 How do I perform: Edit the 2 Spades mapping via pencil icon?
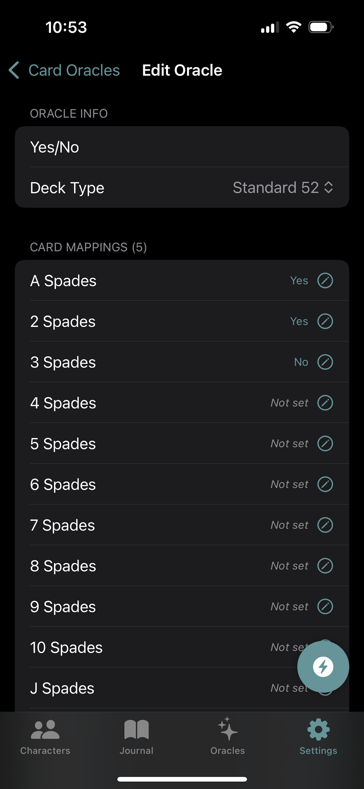click(325, 321)
